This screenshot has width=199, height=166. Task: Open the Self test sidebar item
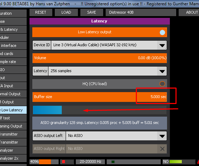(13, 118)
